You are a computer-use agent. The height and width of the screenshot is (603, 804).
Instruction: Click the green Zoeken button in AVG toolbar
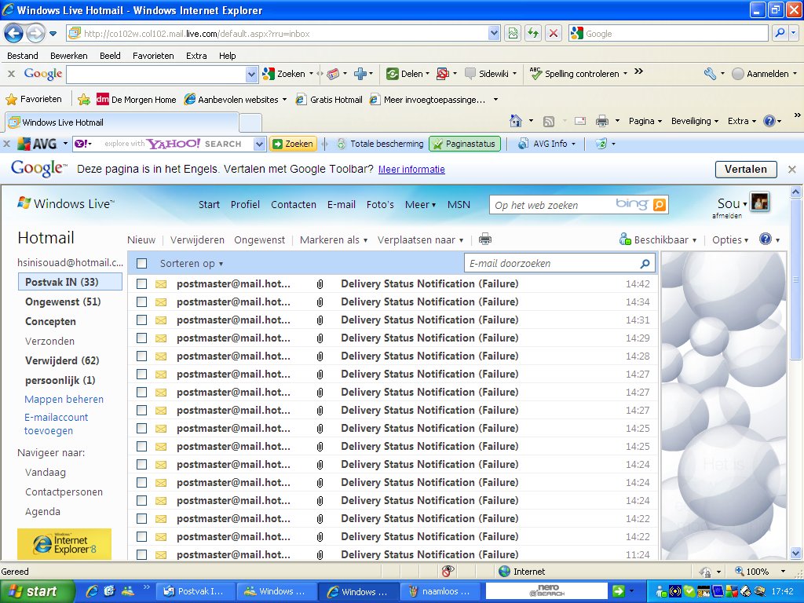click(294, 144)
